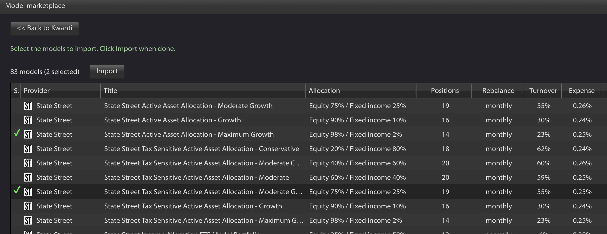Click allocation 'Equity 75% / Fixed income 25%' in first row

(x=357, y=106)
